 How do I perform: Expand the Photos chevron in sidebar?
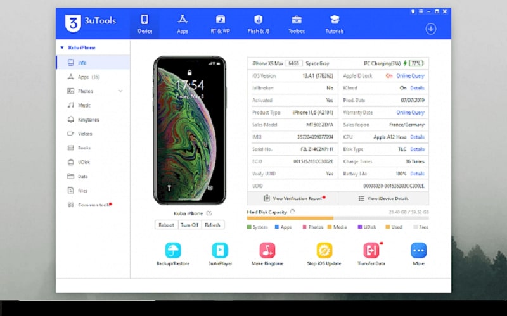[x=120, y=91]
